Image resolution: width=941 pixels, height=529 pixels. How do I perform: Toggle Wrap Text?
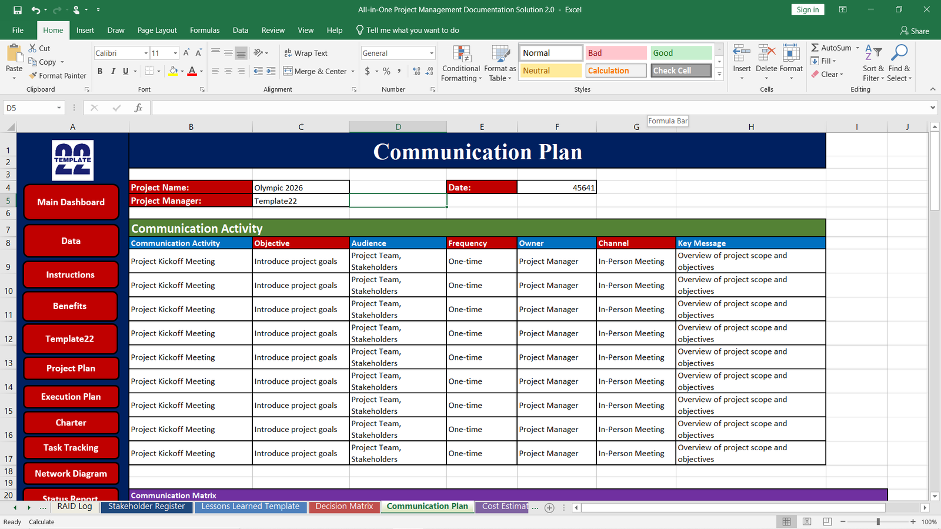coord(306,53)
